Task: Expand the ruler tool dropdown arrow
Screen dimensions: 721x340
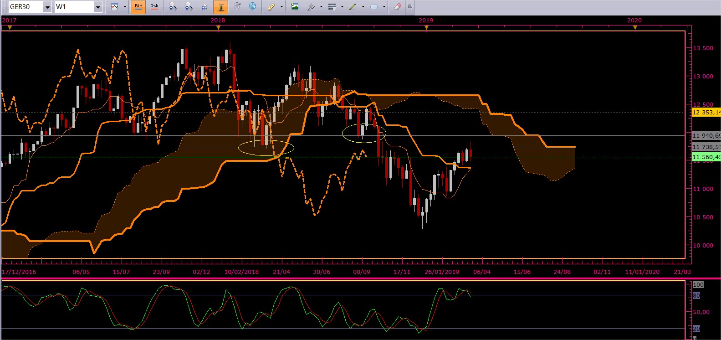Action: [x=281, y=7]
